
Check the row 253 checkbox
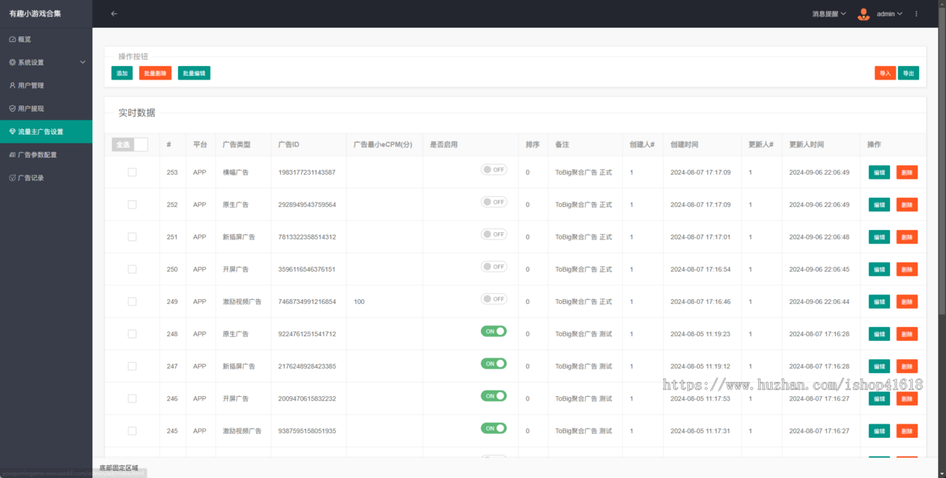pos(132,172)
